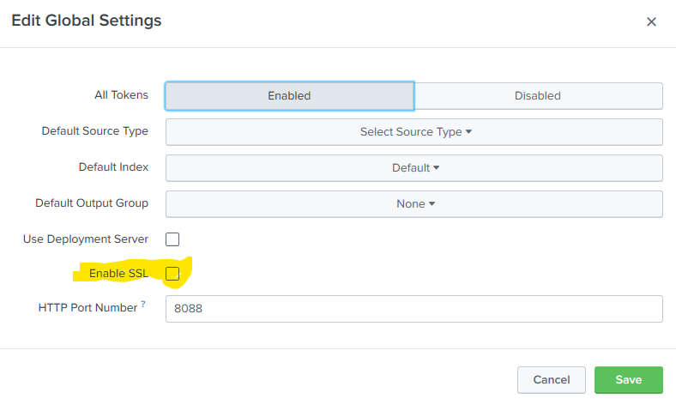Tick the Use Deployment Server checkbox
Viewport: 676px width, 405px height.
pyautogui.click(x=172, y=239)
